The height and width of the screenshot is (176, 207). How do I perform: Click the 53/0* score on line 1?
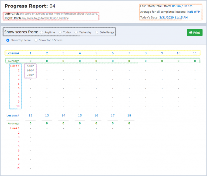click(x=30, y=66)
